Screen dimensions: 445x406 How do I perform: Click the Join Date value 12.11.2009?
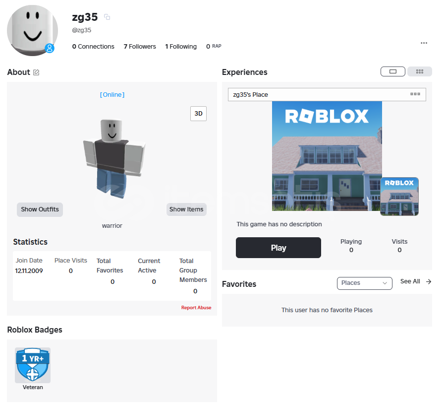tap(29, 271)
